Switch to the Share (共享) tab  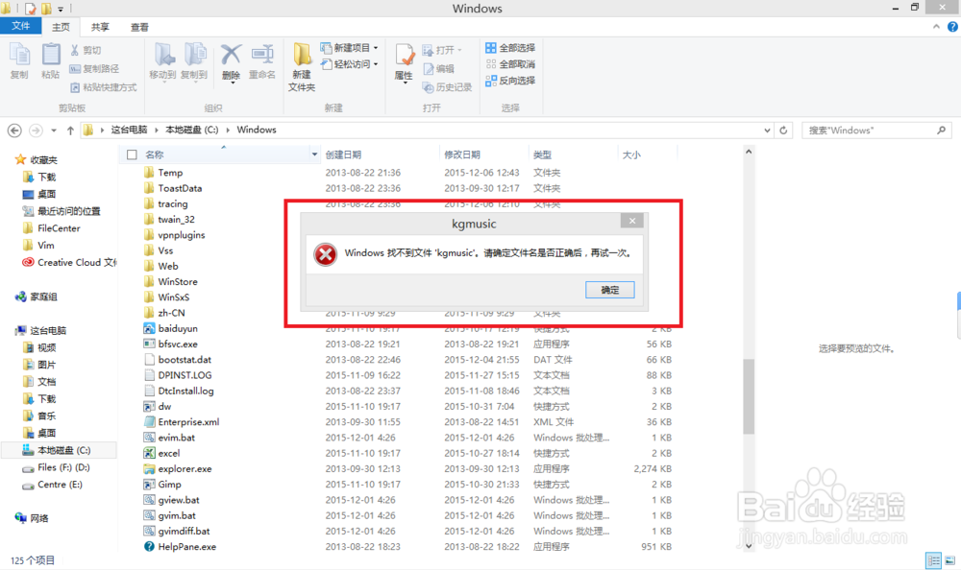(100, 27)
